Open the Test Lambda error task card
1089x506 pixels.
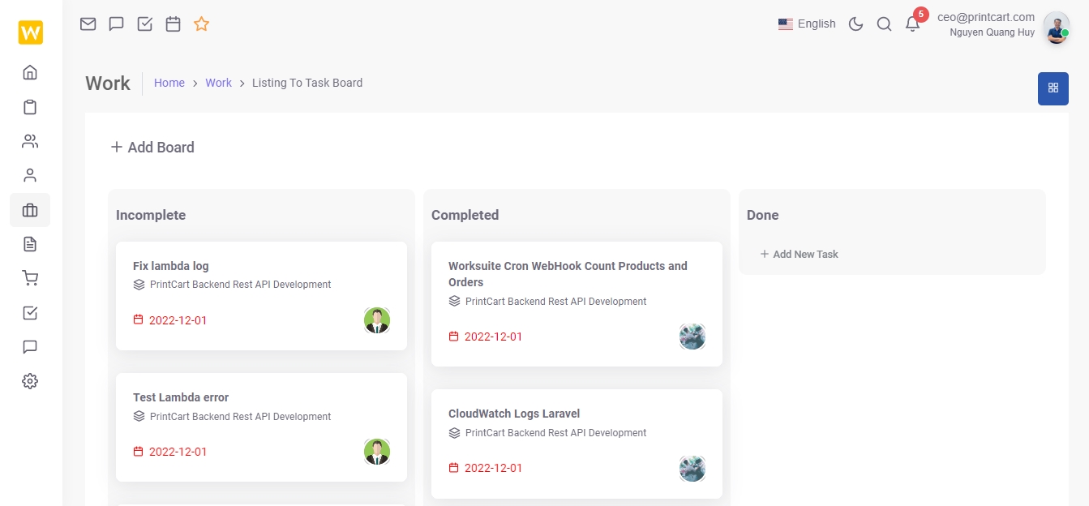click(x=261, y=427)
